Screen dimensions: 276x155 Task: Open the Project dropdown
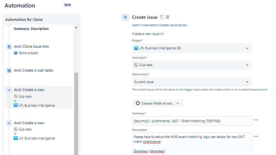coord(192,48)
